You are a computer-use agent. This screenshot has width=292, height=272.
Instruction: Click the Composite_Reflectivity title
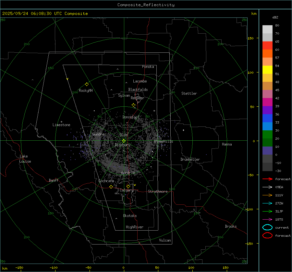pos(146,5)
